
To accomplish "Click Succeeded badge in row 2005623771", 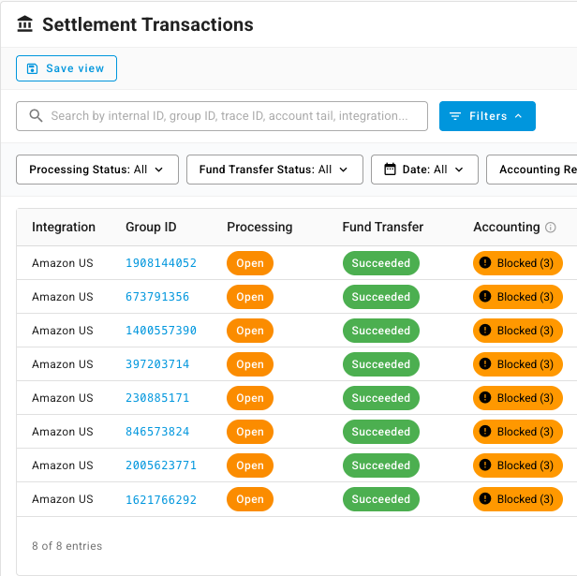I will pyautogui.click(x=381, y=465).
